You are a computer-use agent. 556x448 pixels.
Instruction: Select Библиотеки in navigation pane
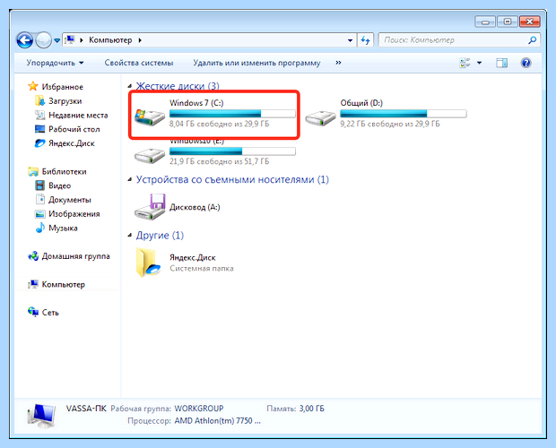(x=65, y=171)
